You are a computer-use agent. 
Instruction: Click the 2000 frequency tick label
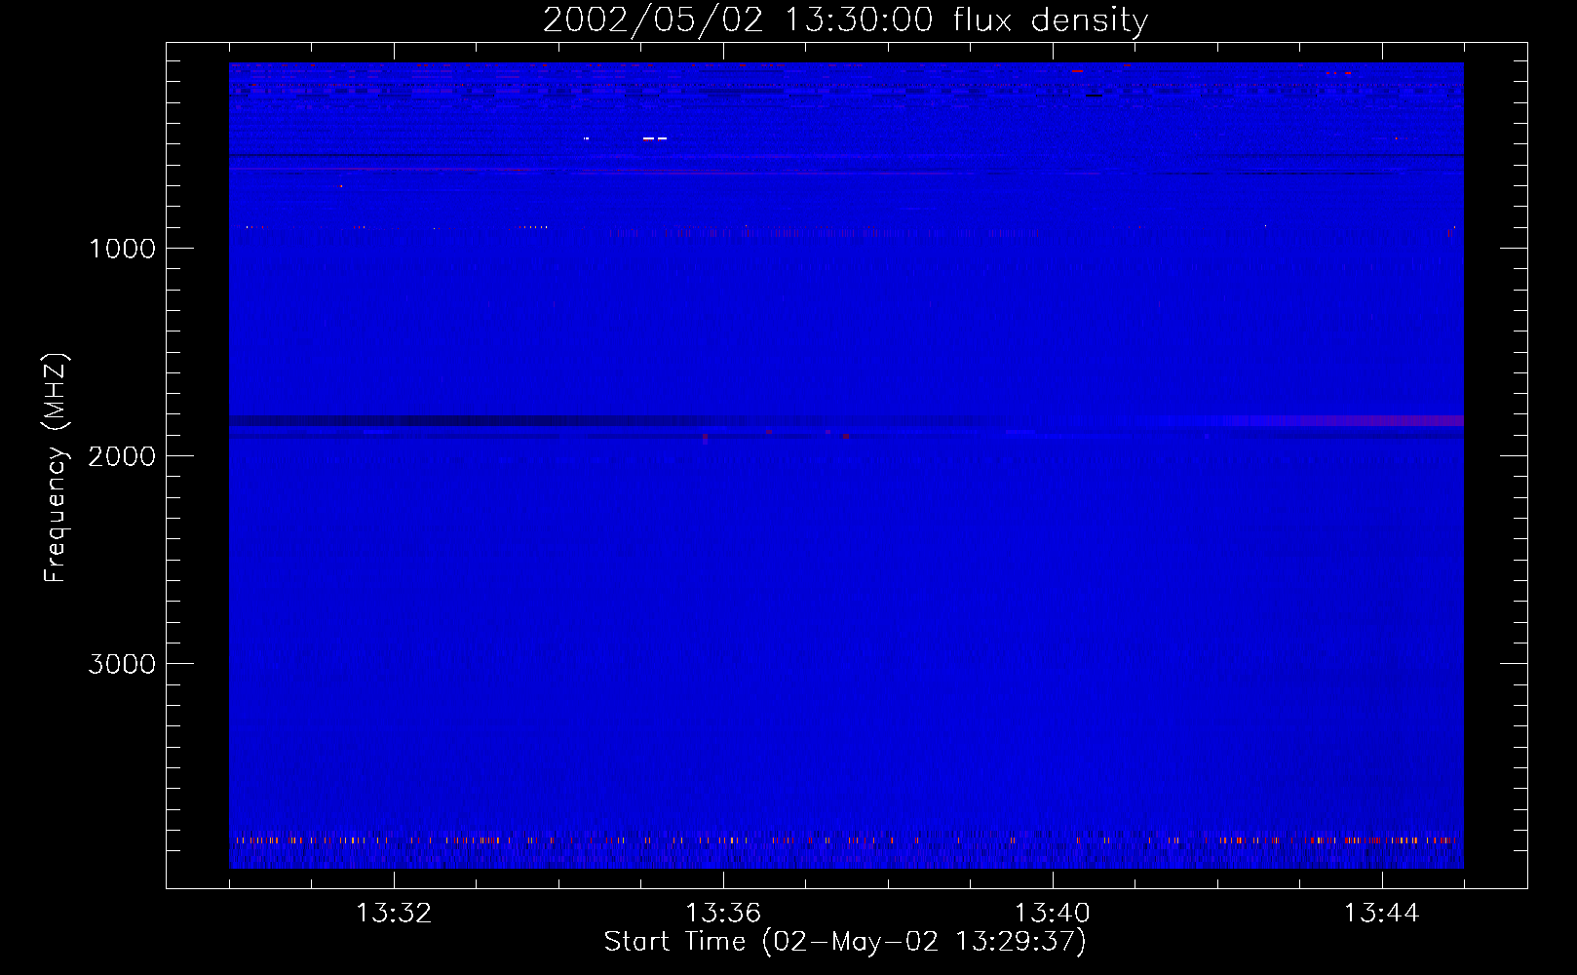coord(122,456)
